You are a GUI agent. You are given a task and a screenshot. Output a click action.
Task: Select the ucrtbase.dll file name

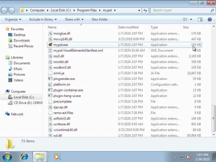62,124
